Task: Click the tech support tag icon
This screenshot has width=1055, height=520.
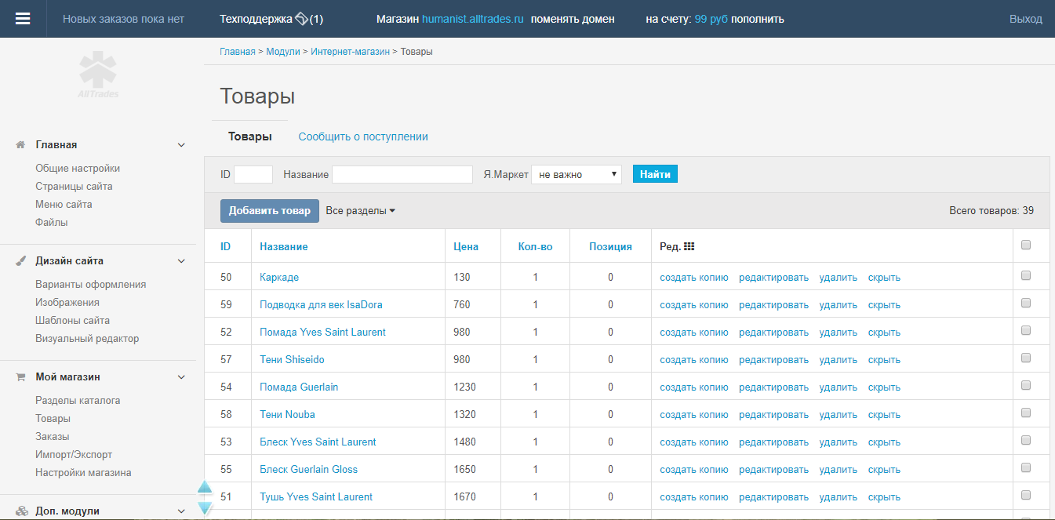Action: pos(301,19)
